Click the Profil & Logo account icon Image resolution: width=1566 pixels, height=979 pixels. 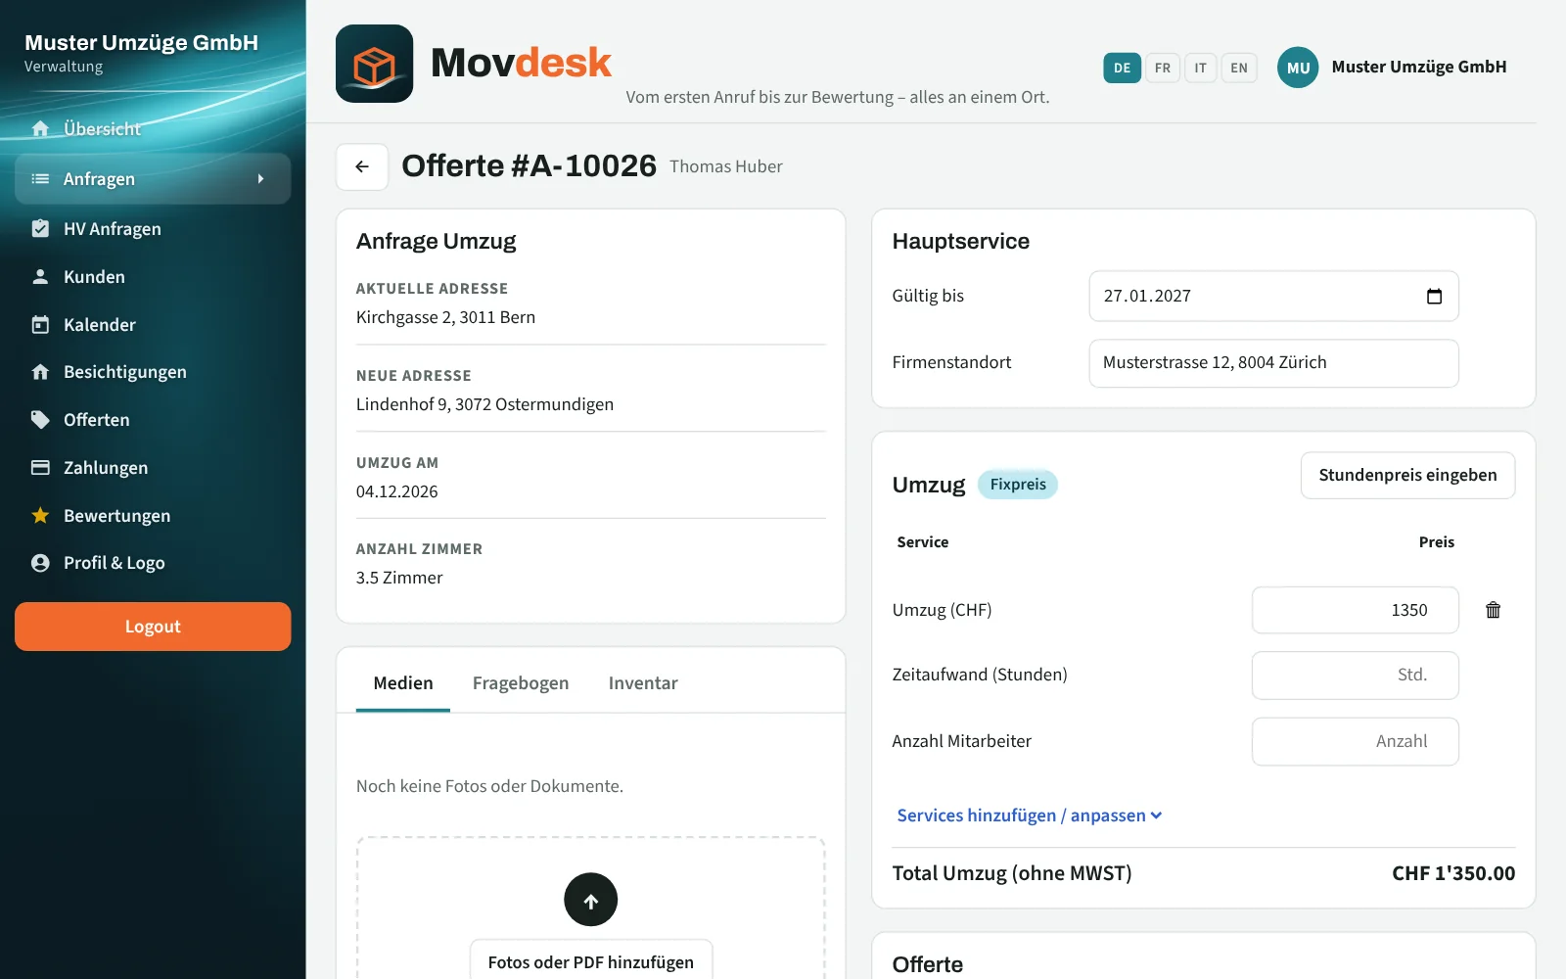(x=40, y=563)
